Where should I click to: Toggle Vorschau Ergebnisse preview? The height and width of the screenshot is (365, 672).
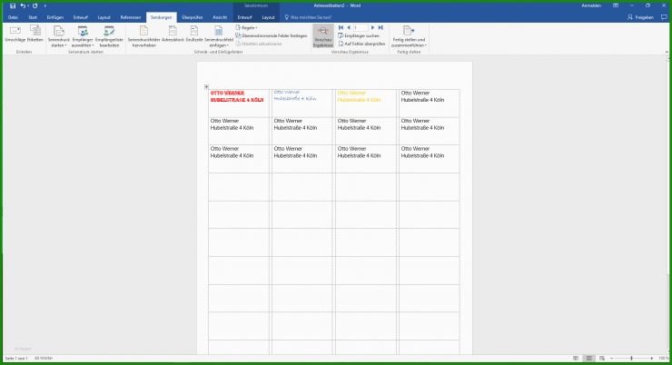point(322,35)
